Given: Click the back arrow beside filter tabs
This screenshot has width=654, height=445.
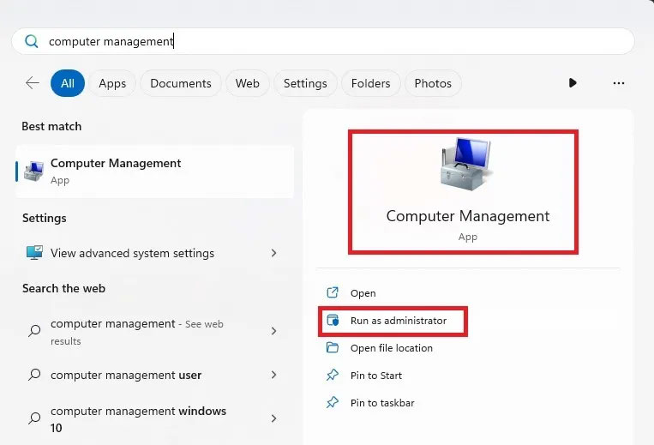Looking at the screenshot, I should (33, 83).
